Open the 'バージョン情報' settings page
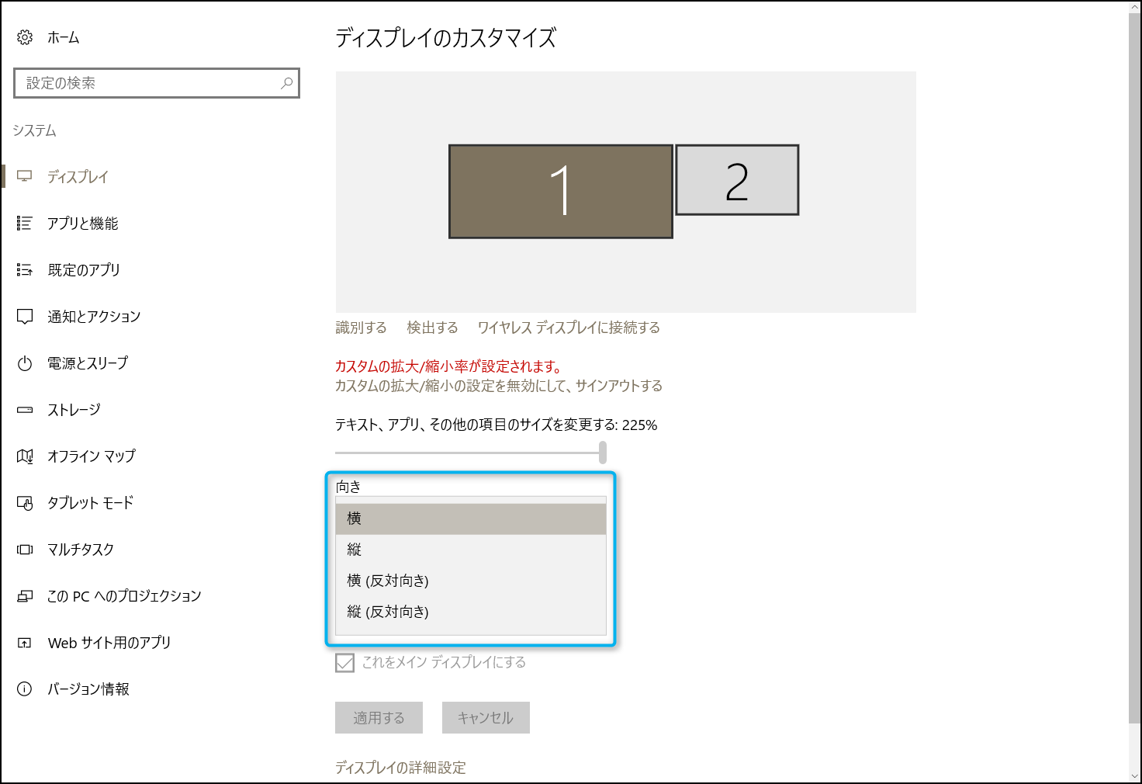The width and height of the screenshot is (1142, 784). click(88, 689)
